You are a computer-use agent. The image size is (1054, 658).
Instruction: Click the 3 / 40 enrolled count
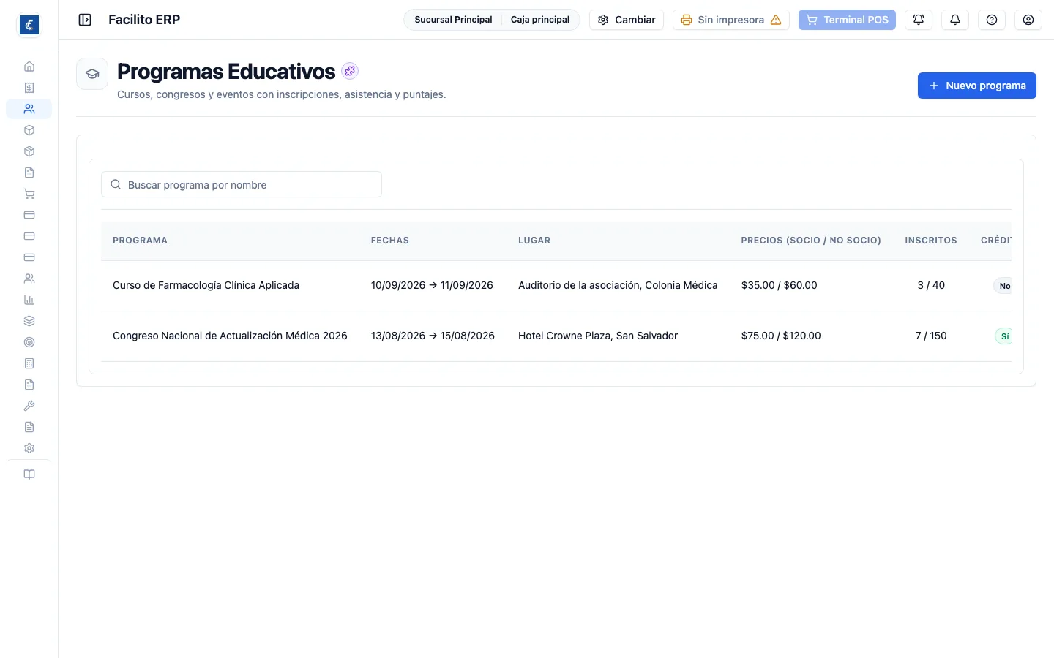pos(931,285)
